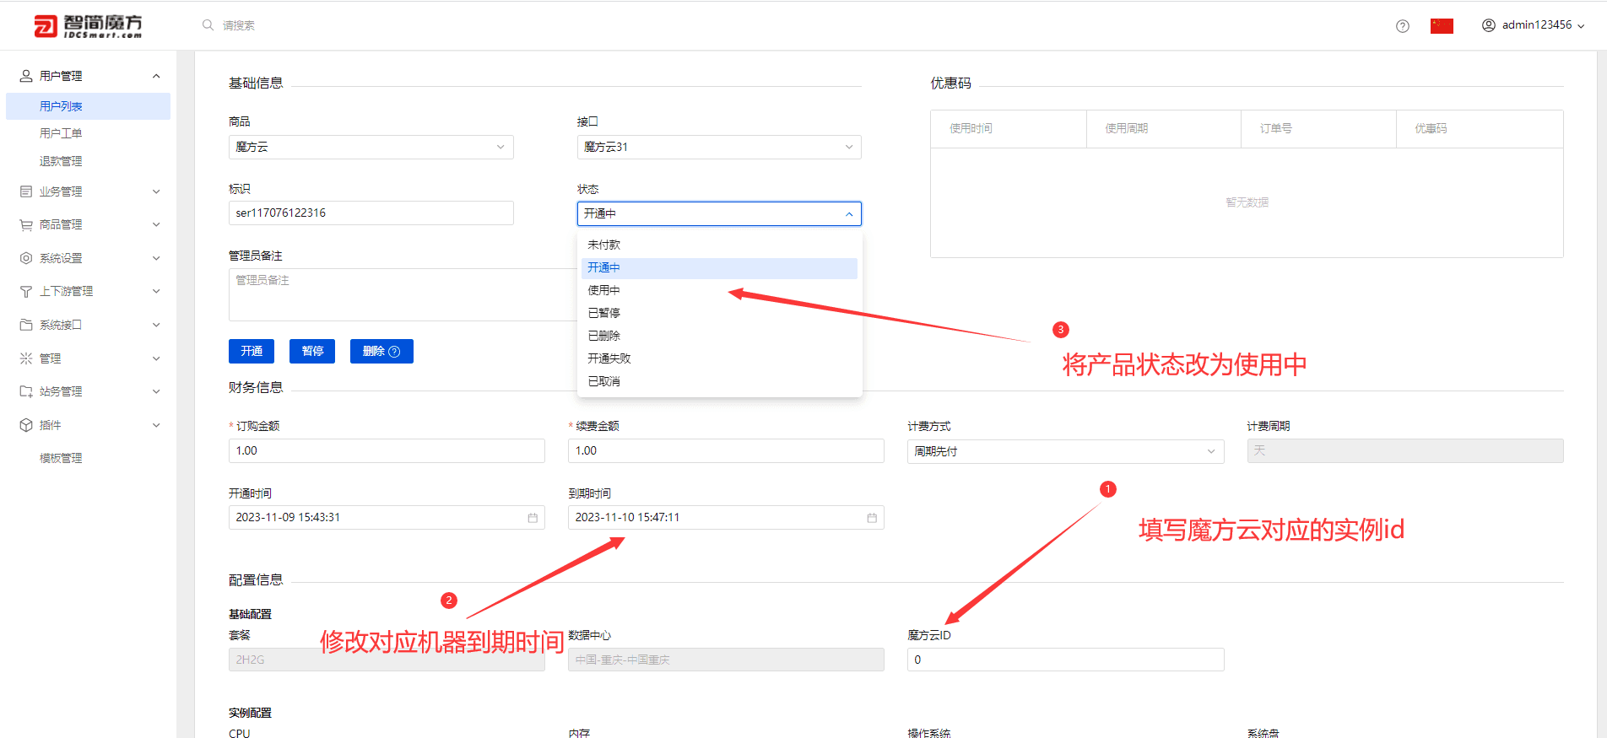This screenshot has height=738, width=1607.
Task: Click the 管理员备注 textarea
Action: (403, 294)
